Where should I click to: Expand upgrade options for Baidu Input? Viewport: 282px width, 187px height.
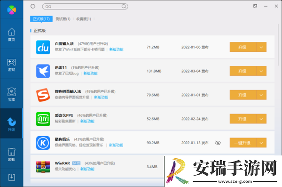pyautogui.click(x=261, y=47)
